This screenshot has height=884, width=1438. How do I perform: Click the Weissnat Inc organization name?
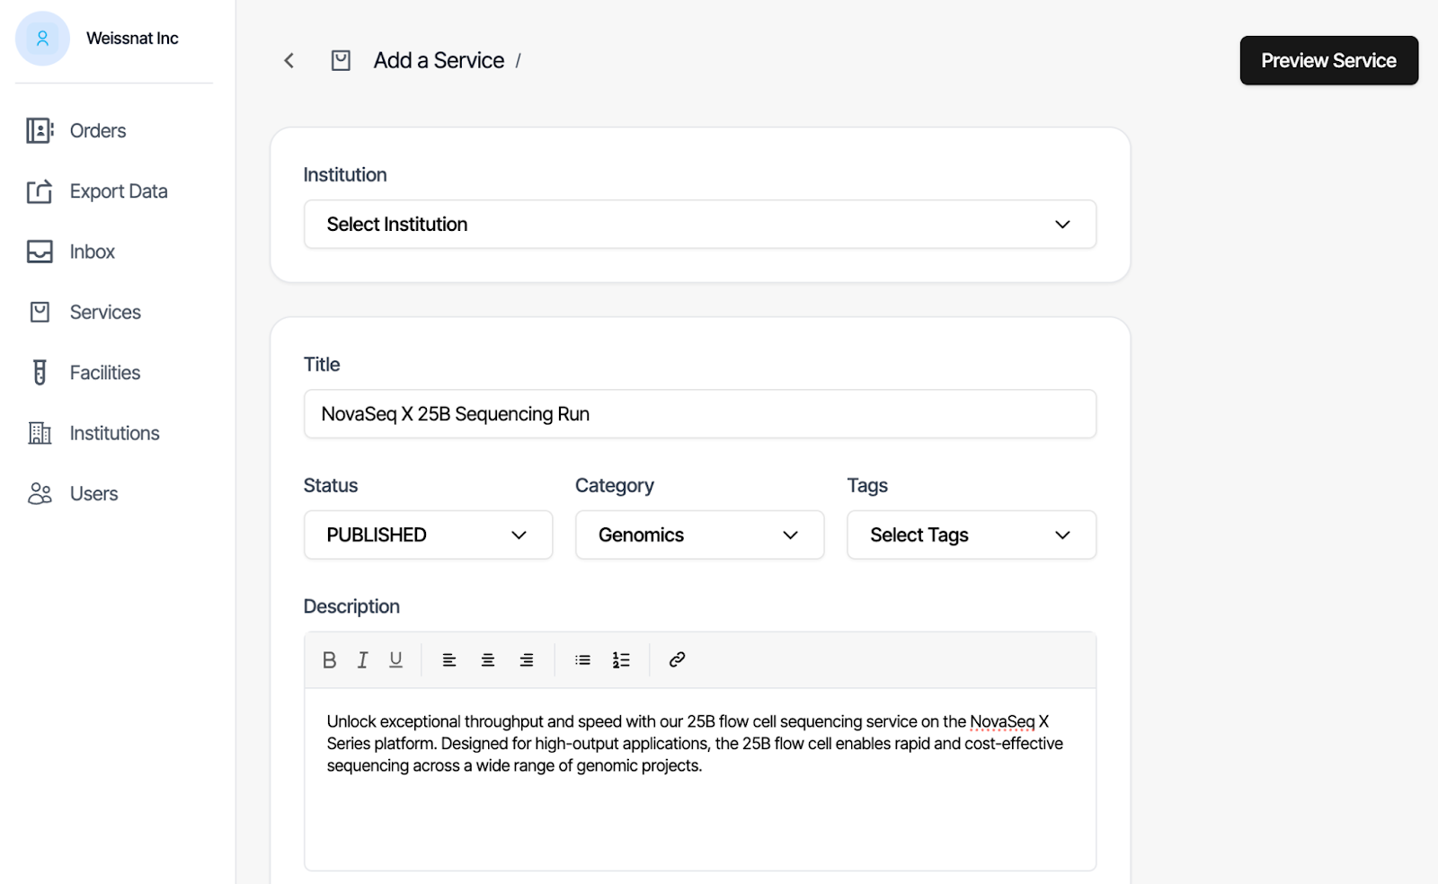[x=132, y=39]
